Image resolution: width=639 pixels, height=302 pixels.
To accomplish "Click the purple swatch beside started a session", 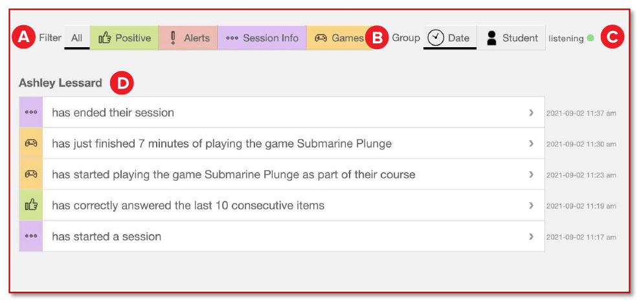I will pyautogui.click(x=31, y=236).
